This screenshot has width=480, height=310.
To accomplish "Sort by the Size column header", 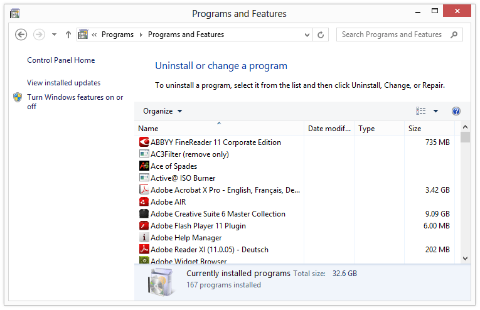I will click(429, 129).
